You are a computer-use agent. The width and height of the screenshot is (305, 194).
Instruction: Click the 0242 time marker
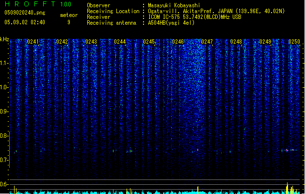point(62,42)
